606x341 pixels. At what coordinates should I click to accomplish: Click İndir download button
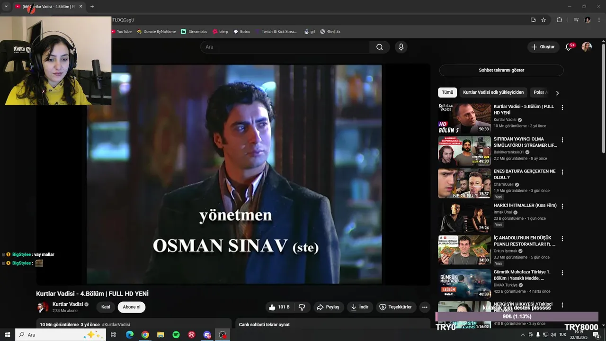coord(359,307)
